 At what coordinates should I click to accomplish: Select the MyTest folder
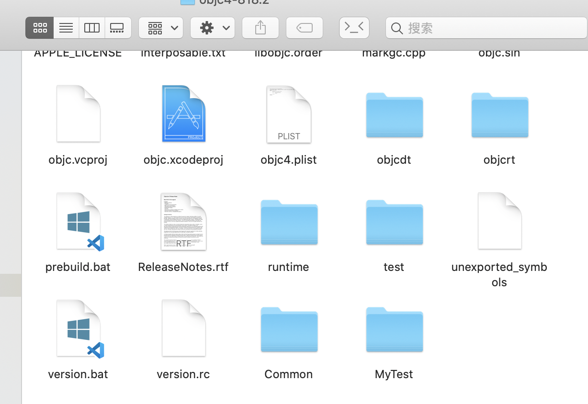(394, 330)
